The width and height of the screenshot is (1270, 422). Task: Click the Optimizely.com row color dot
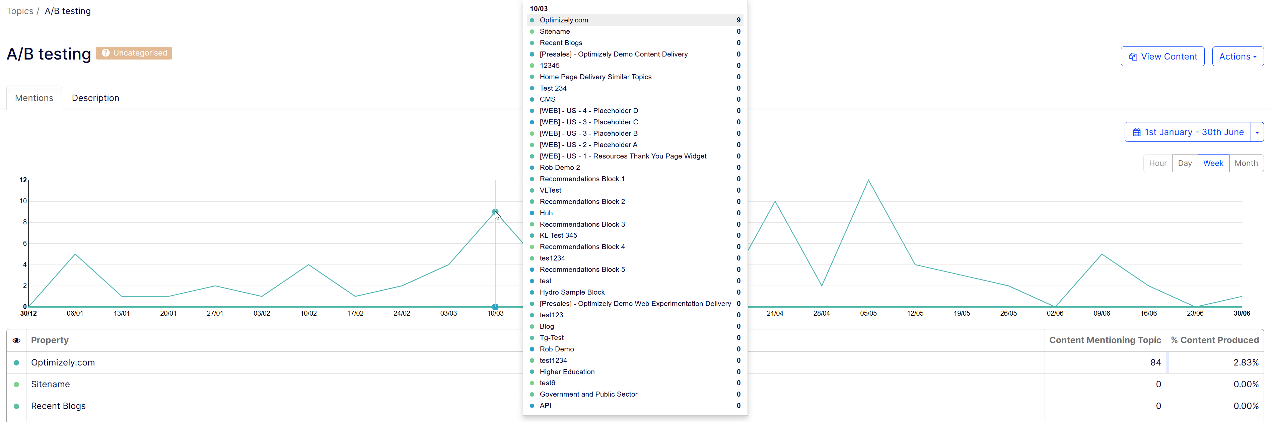[16, 363]
